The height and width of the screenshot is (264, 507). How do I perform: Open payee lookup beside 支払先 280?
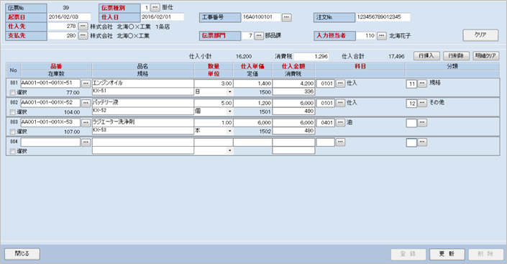pos(83,35)
